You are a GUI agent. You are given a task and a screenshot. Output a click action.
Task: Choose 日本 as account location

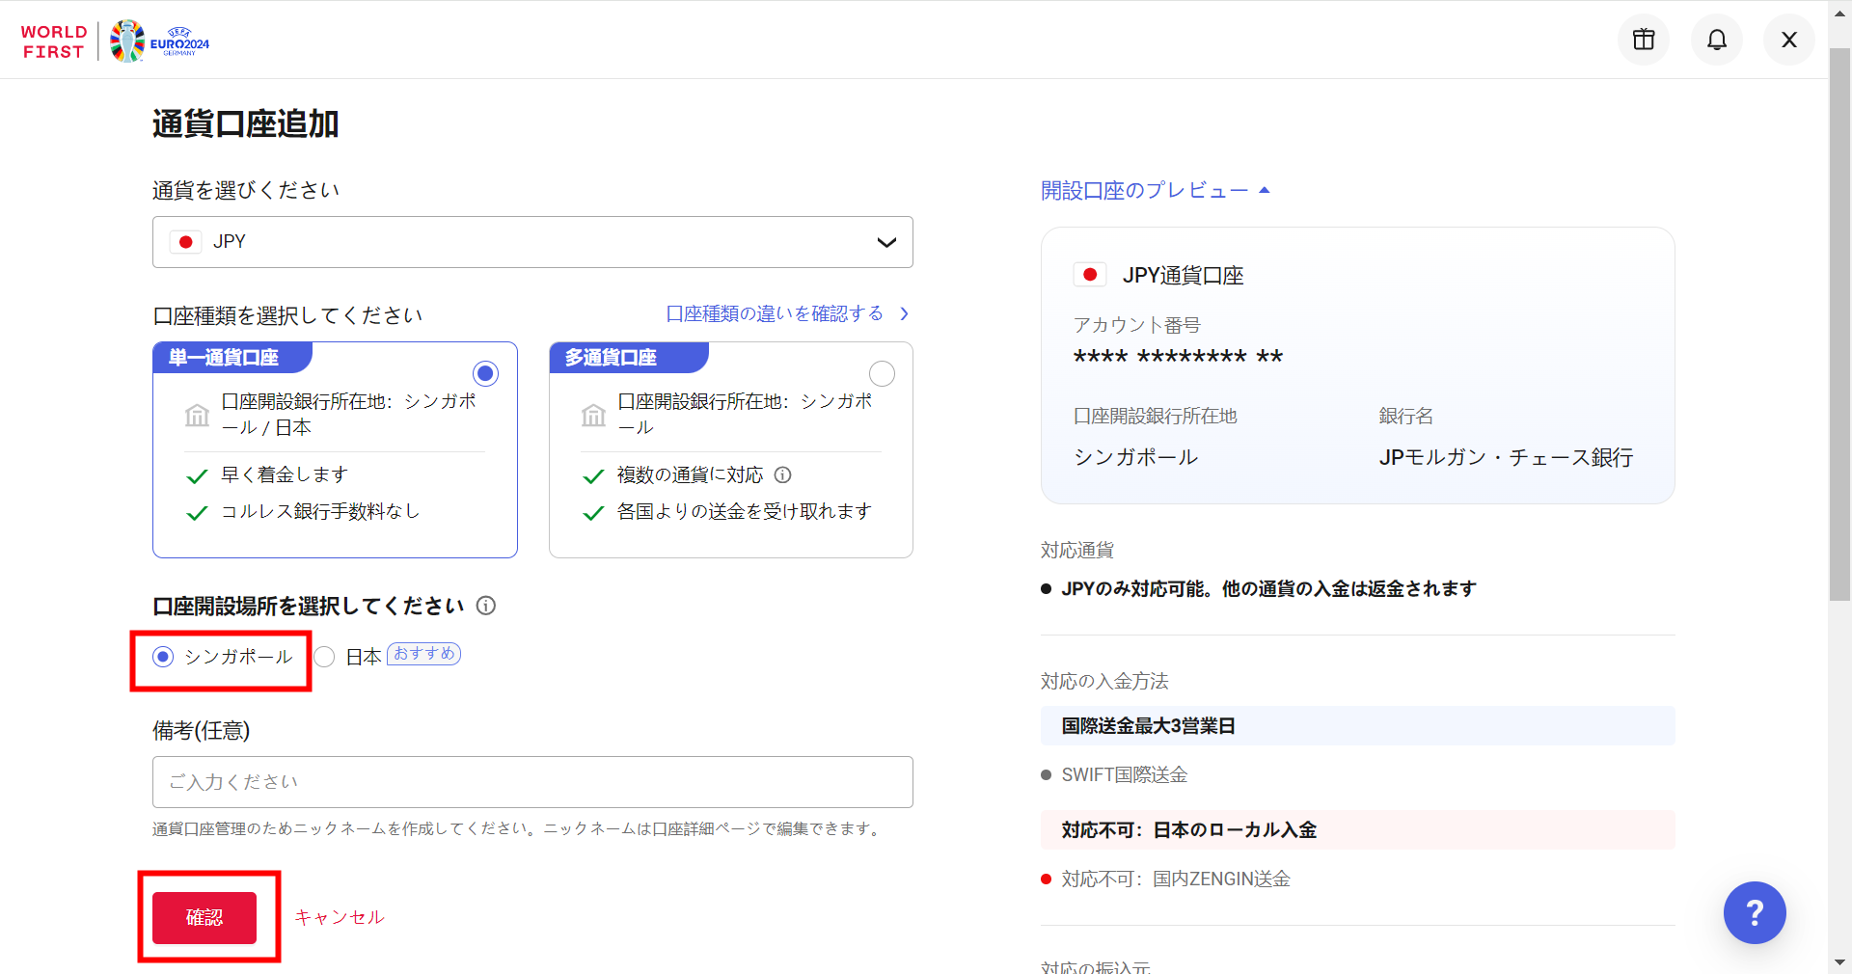325,657
